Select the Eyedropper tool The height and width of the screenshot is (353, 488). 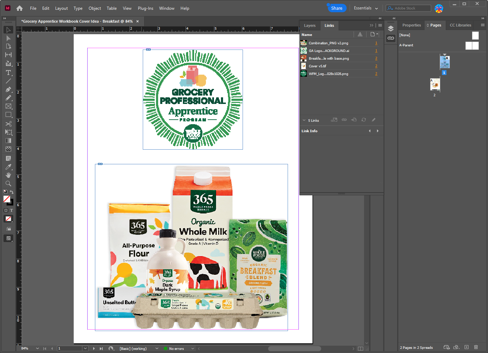click(x=8, y=167)
